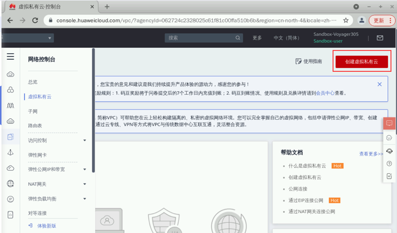Open the mail messages icon

tap(380, 38)
